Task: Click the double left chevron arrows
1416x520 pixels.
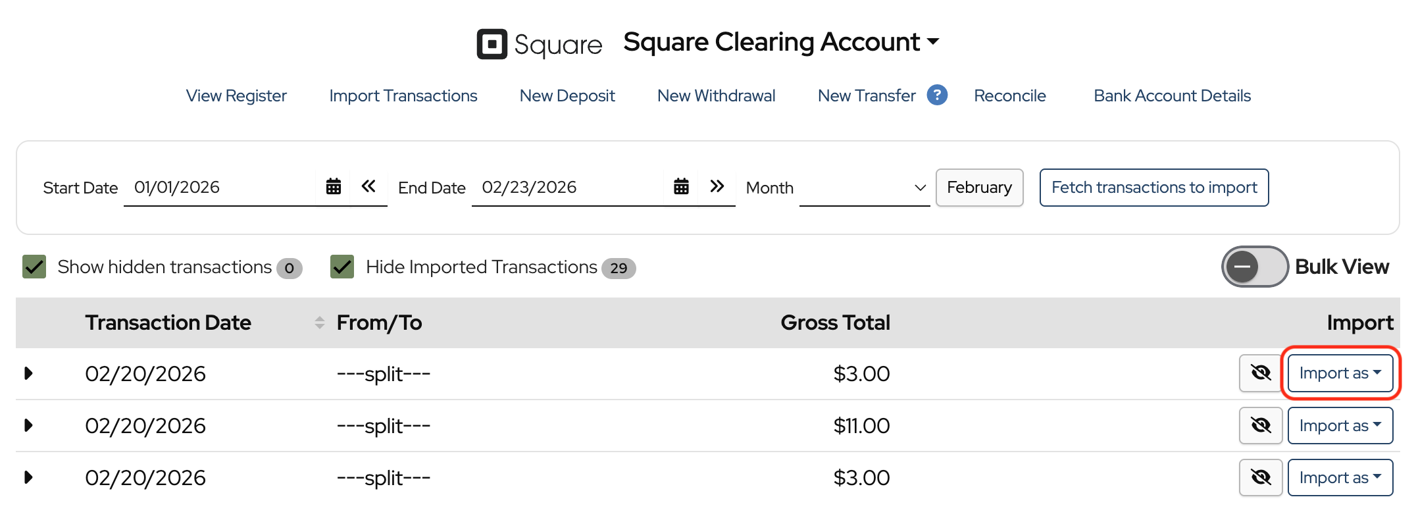Action: coord(368,186)
